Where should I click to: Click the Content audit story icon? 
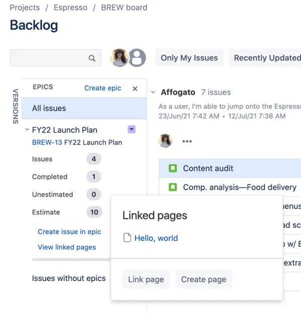click(x=173, y=168)
